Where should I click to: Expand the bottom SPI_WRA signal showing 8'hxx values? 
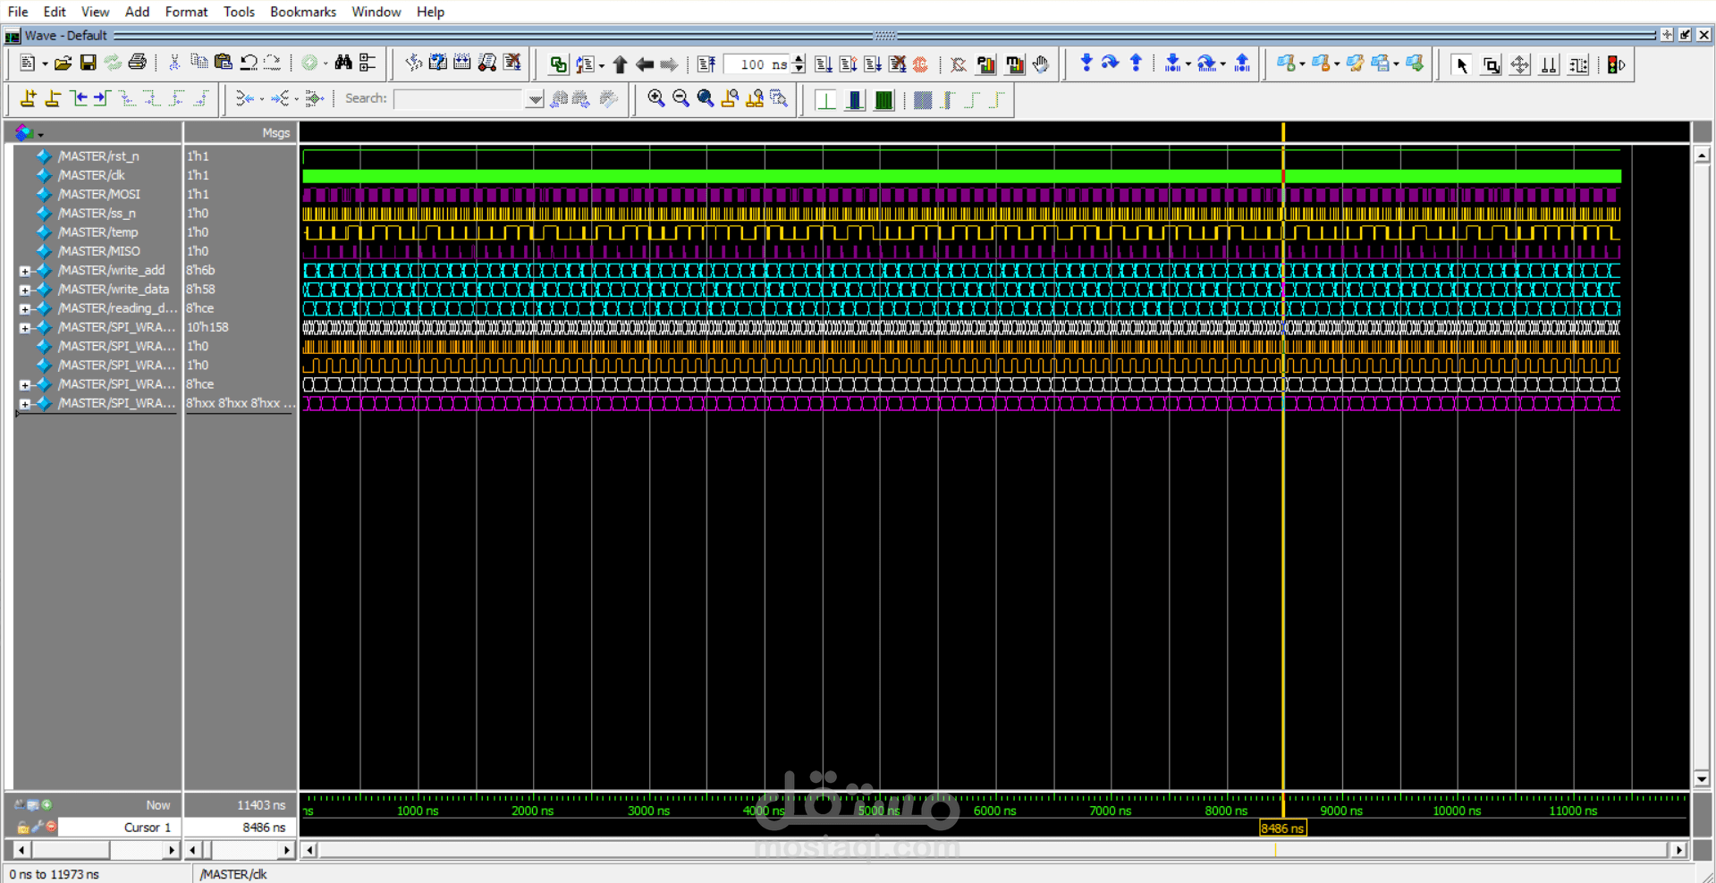point(25,404)
